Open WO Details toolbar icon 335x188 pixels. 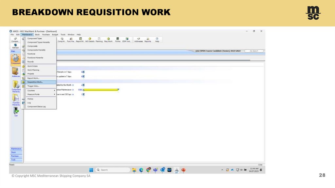click(90, 40)
